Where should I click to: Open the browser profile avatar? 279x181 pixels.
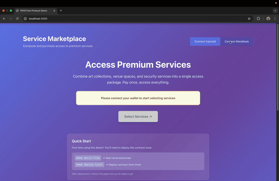click(268, 18)
